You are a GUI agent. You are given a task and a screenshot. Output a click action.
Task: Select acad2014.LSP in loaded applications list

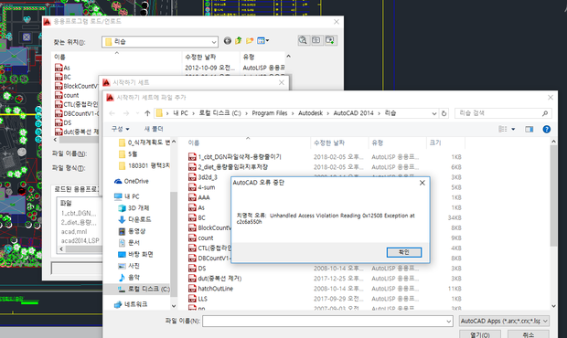coord(80,240)
